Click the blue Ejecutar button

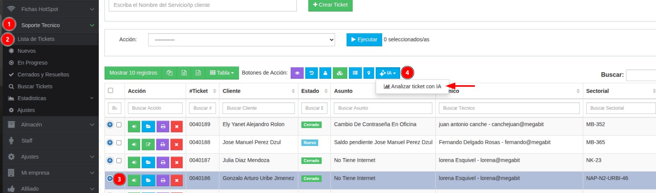click(x=364, y=40)
